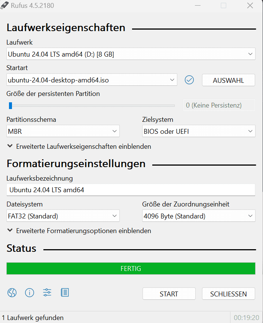This screenshot has height=323, width=263.
Task: Open the settings sliders icon
Action: [47, 293]
